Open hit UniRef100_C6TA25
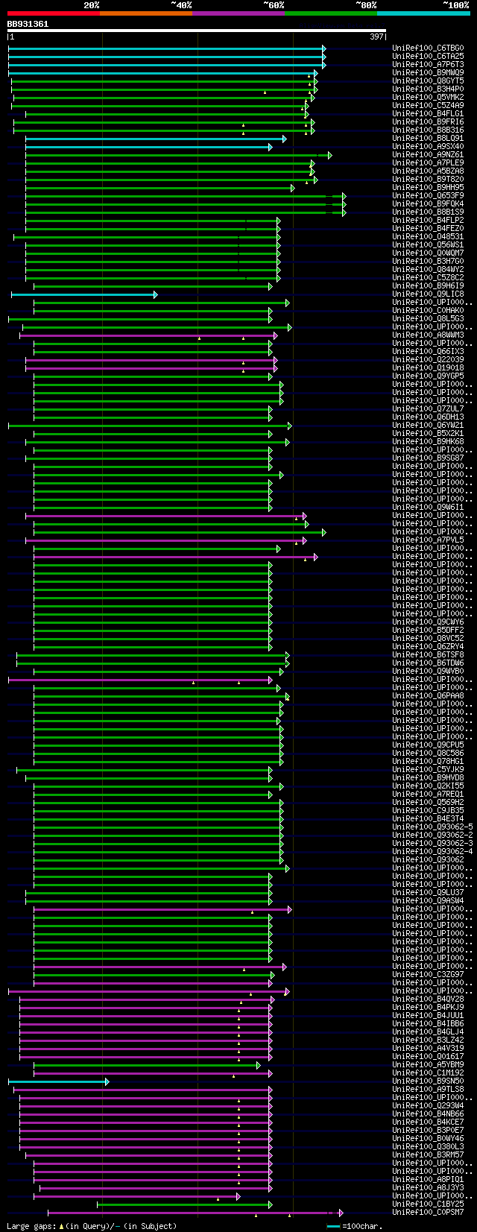Screen dimensions: 477x1232 pyautogui.click(x=428, y=57)
